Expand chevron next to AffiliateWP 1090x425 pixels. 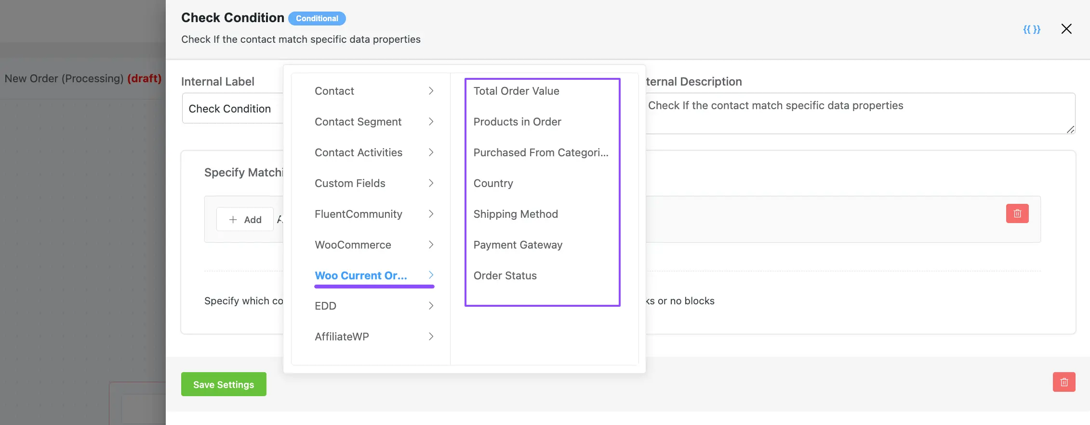tap(431, 337)
